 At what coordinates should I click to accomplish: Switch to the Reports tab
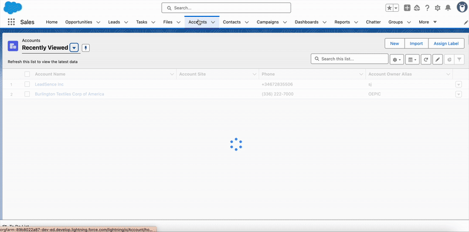coord(342,22)
